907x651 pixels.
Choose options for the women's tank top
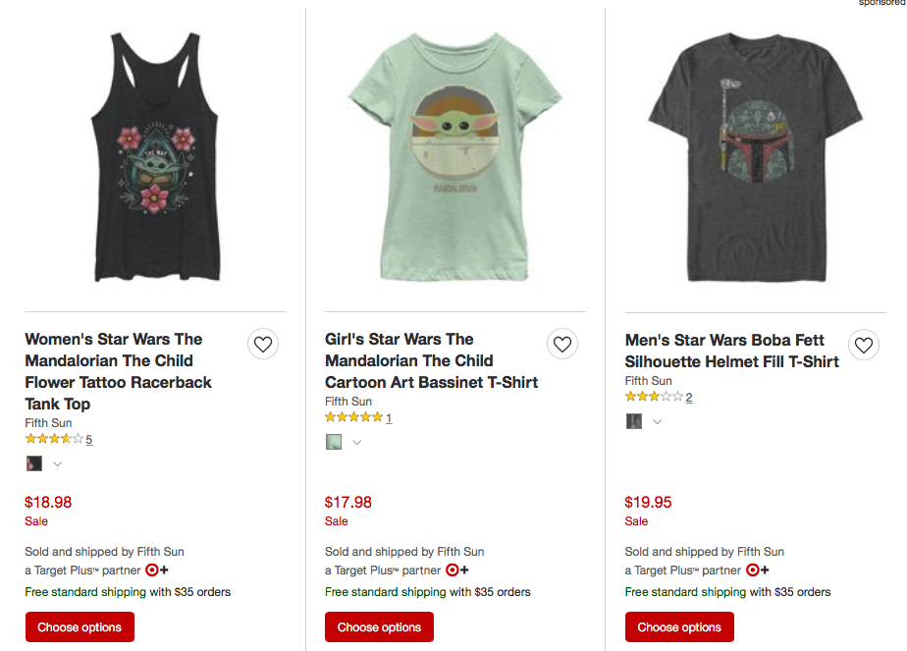[80, 626]
